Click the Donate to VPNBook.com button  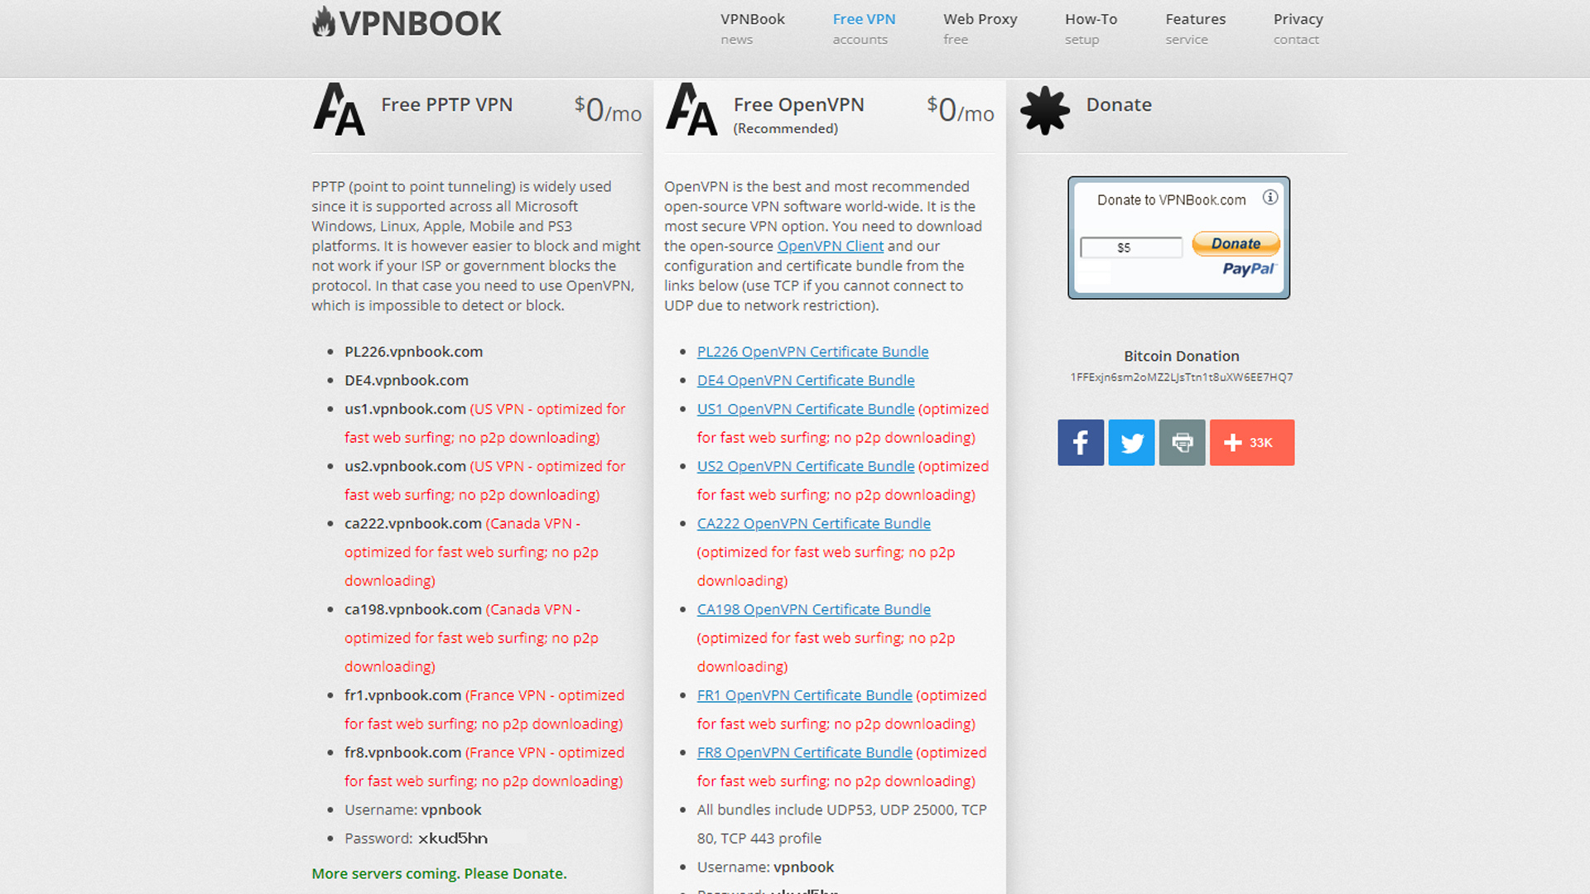pos(1233,243)
